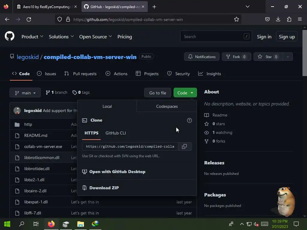Open the Readme link in About

pos(216,115)
